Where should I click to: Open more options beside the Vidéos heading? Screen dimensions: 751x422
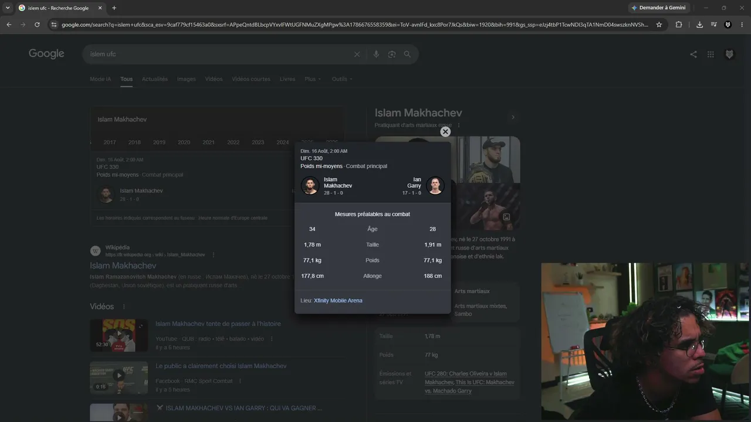[x=124, y=307]
